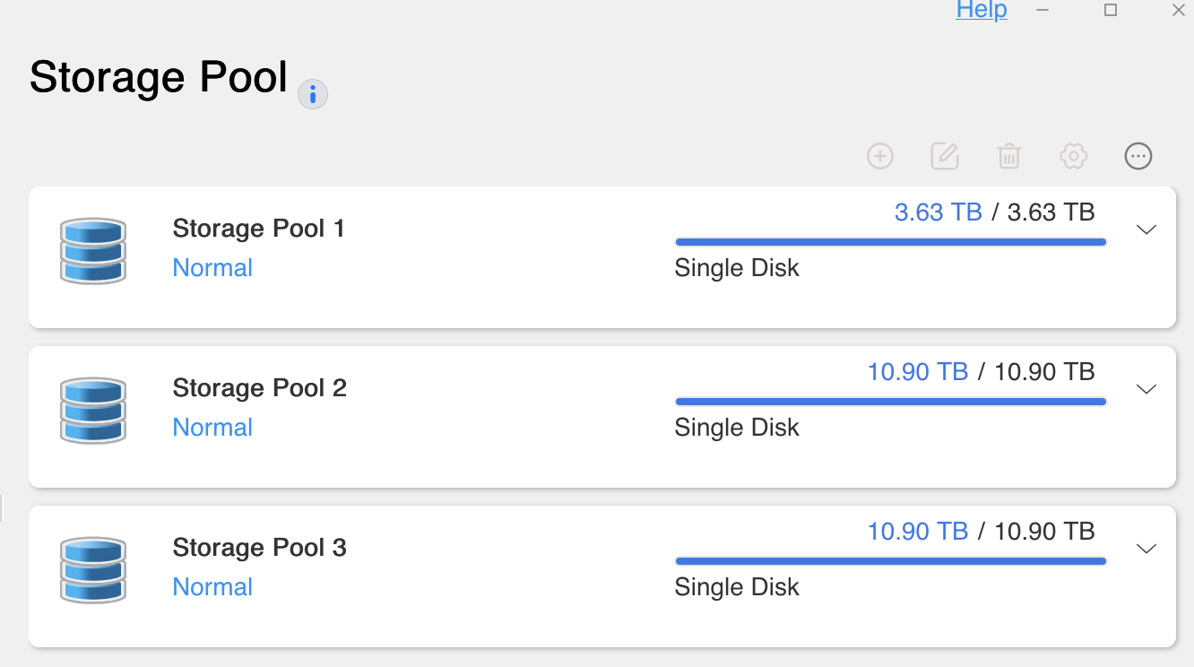Image resolution: width=1194 pixels, height=667 pixels.
Task: Open the more options ellipsis icon
Action: (x=1138, y=156)
